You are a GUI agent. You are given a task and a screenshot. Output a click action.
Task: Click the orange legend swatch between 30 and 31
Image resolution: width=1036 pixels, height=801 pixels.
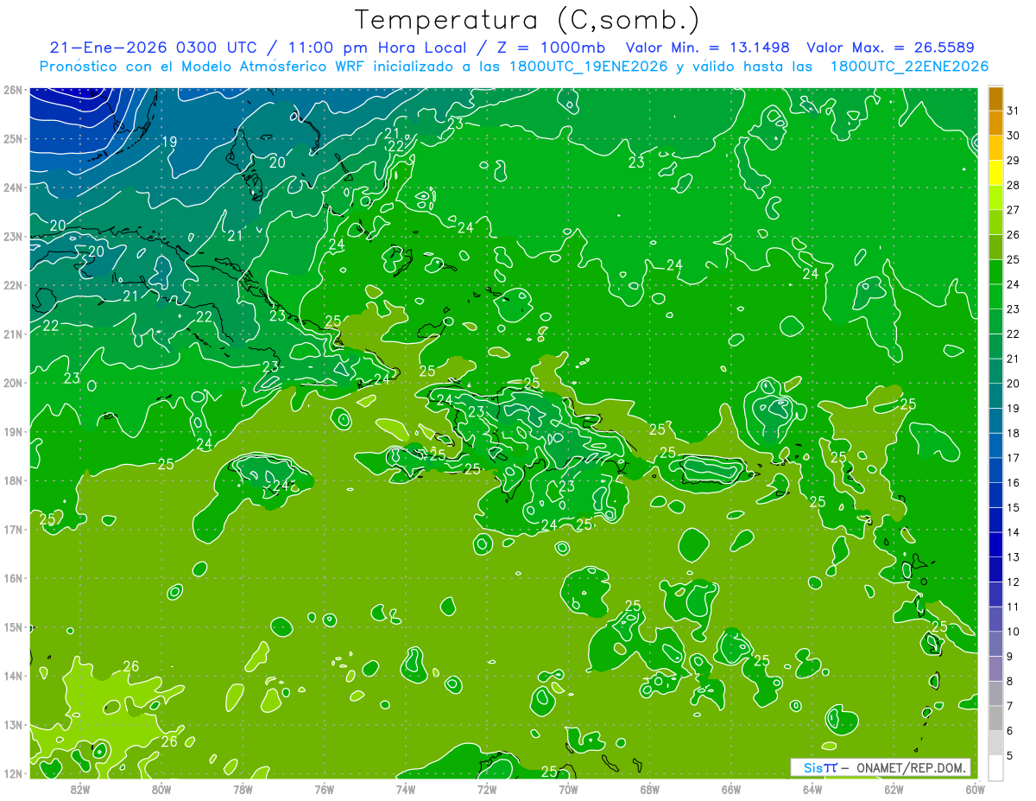tap(995, 124)
